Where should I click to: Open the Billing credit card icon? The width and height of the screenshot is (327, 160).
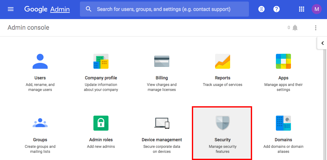point(162,61)
